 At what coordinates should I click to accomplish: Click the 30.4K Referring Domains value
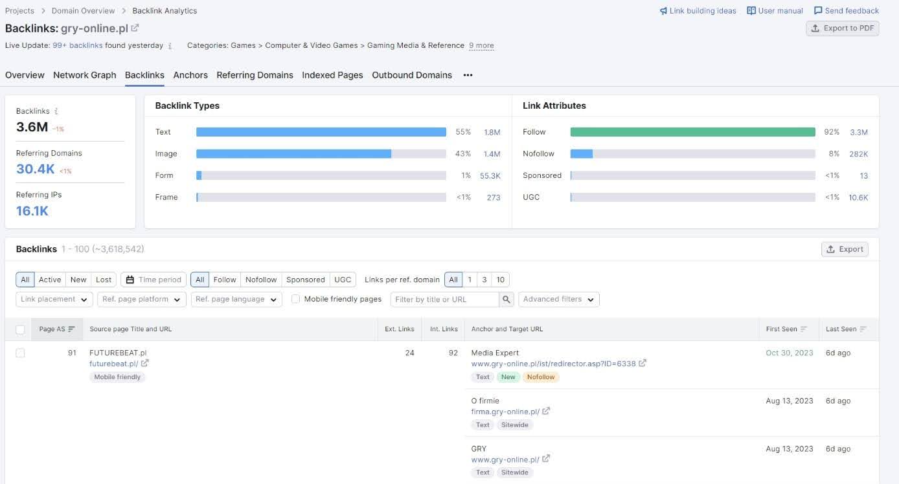click(36, 169)
